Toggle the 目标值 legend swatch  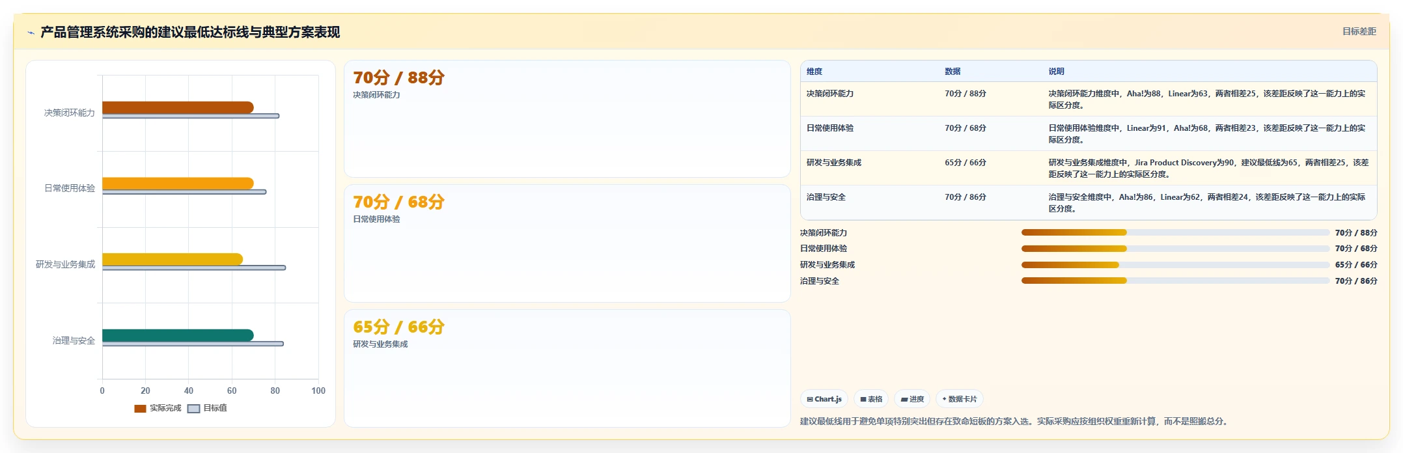[x=193, y=409]
